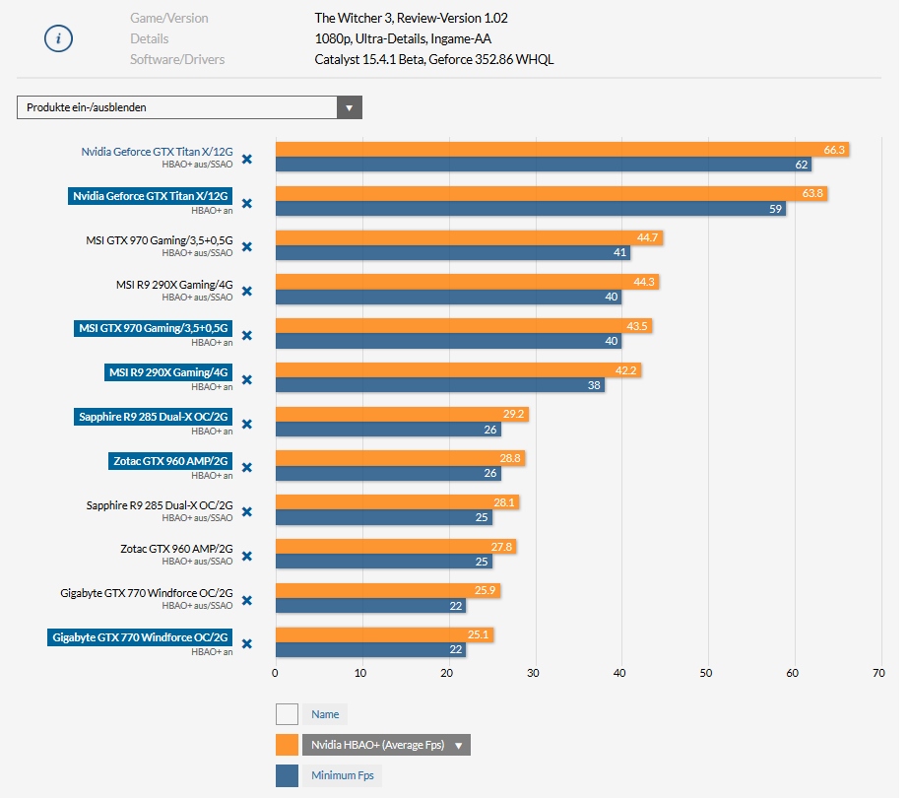Click the 'Game/Version' label
The height and width of the screenshot is (798, 909).
click(x=169, y=18)
